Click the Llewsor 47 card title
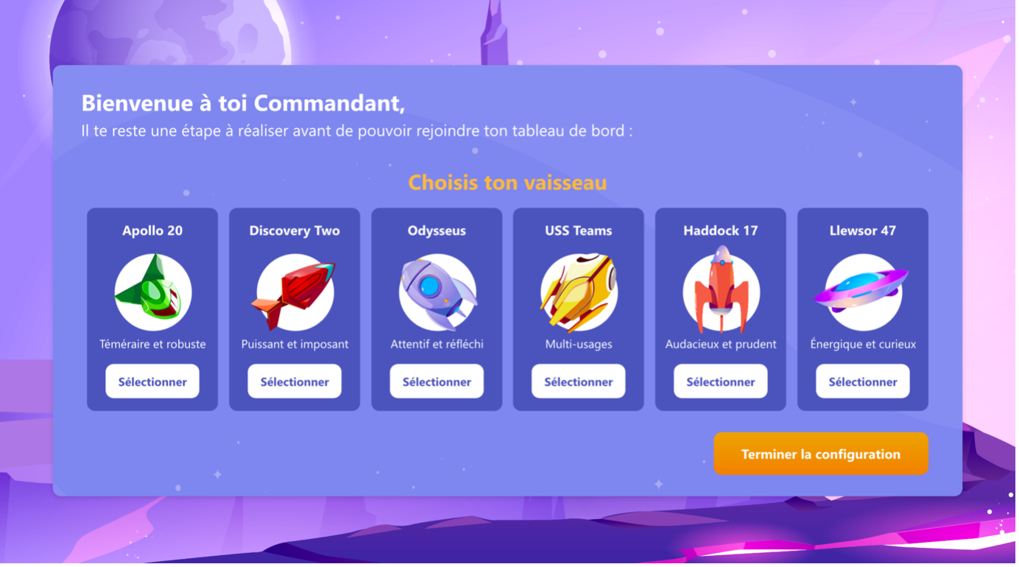 pyautogui.click(x=863, y=230)
